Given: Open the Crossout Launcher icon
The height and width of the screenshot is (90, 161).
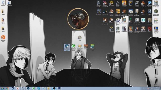Looking at the screenshot, I should point(137,4).
